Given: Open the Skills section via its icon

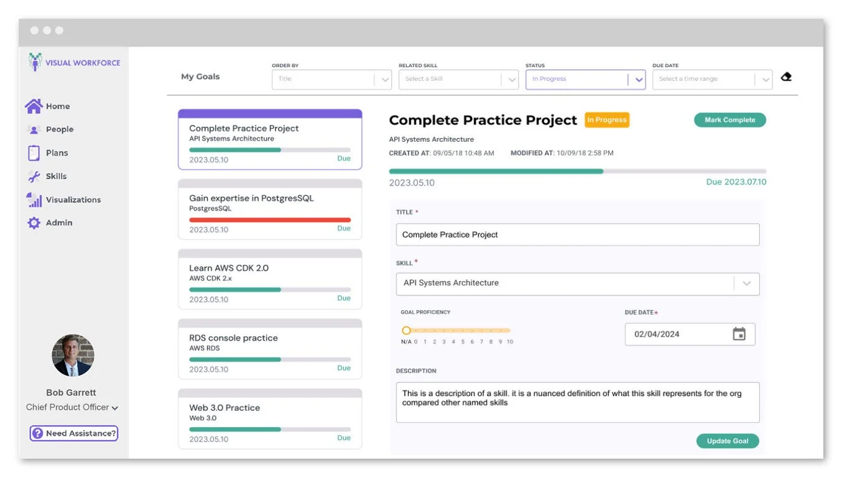Looking at the screenshot, I should click(x=34, y=176).
